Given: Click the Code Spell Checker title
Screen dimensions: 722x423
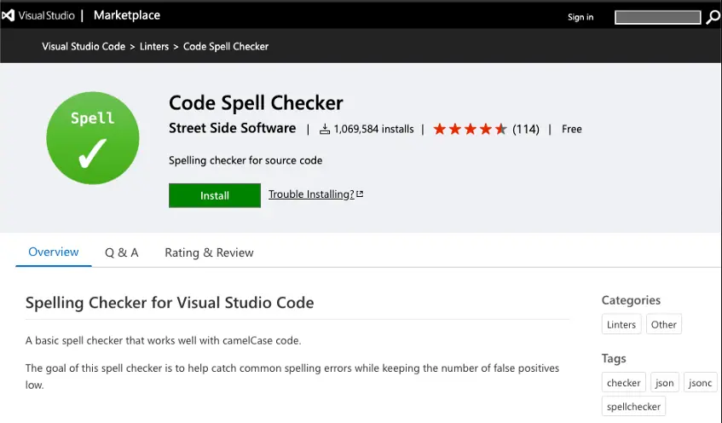Looking at the screenshot, I should [256, 102].
